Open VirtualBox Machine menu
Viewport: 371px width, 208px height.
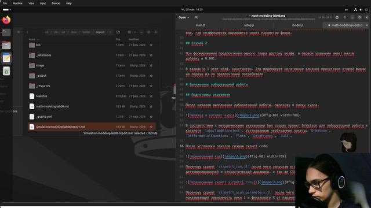[17, 3]
